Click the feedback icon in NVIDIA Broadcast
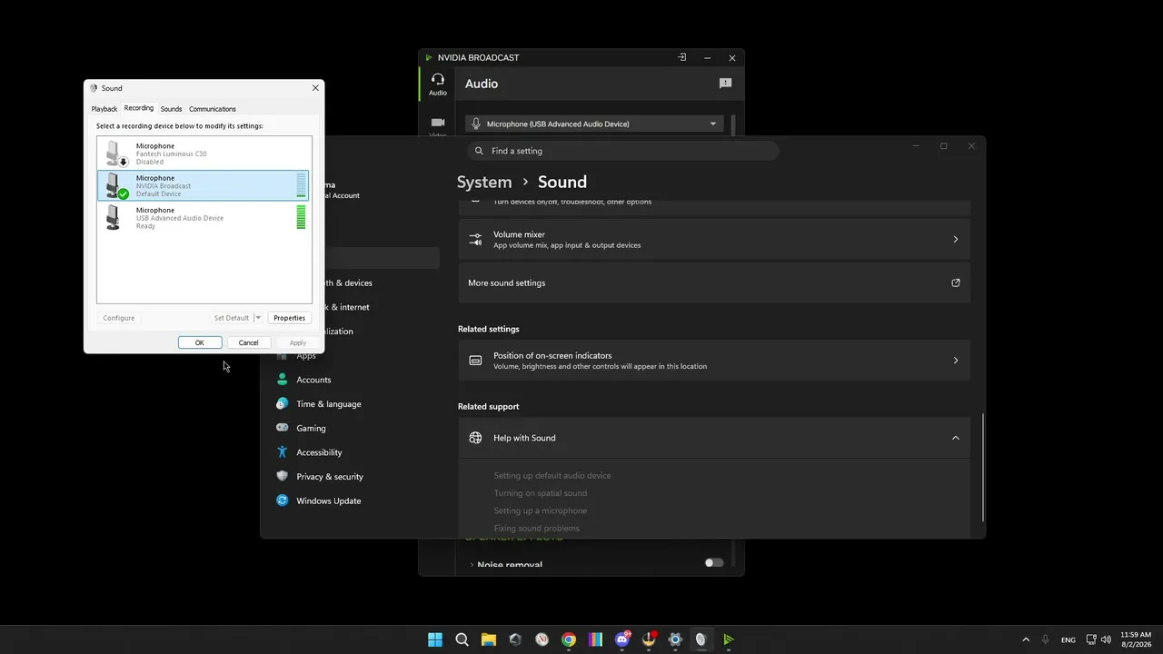This screenshot has width=1163, height=654. click(x=725, y=84)
